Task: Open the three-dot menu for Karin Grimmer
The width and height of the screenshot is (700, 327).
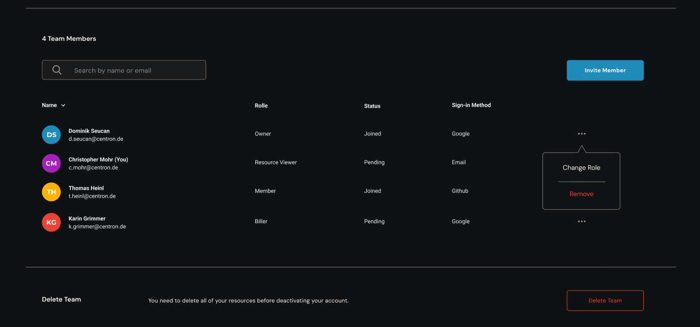Action: [x=582, y=222]
